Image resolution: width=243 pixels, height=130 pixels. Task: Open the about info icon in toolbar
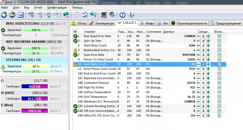pyautogui.click(x=131, y=15)
